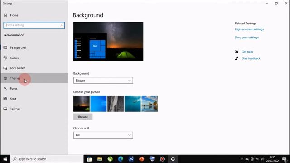
Task: Open the Background type dropdown showing Picture
Action: click(103, 81)
